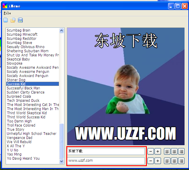Align top text right

(x=181, y=151)
